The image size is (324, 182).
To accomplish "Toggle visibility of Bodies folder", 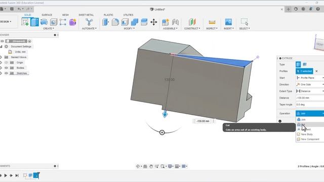I will (x=6, y=68).
